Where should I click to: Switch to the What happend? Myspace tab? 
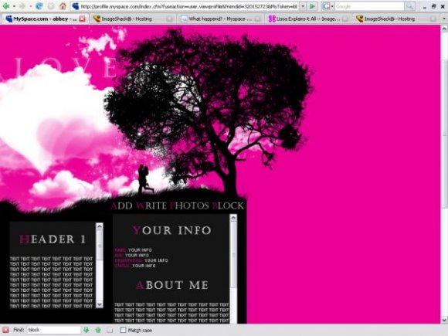coord(221,19)
